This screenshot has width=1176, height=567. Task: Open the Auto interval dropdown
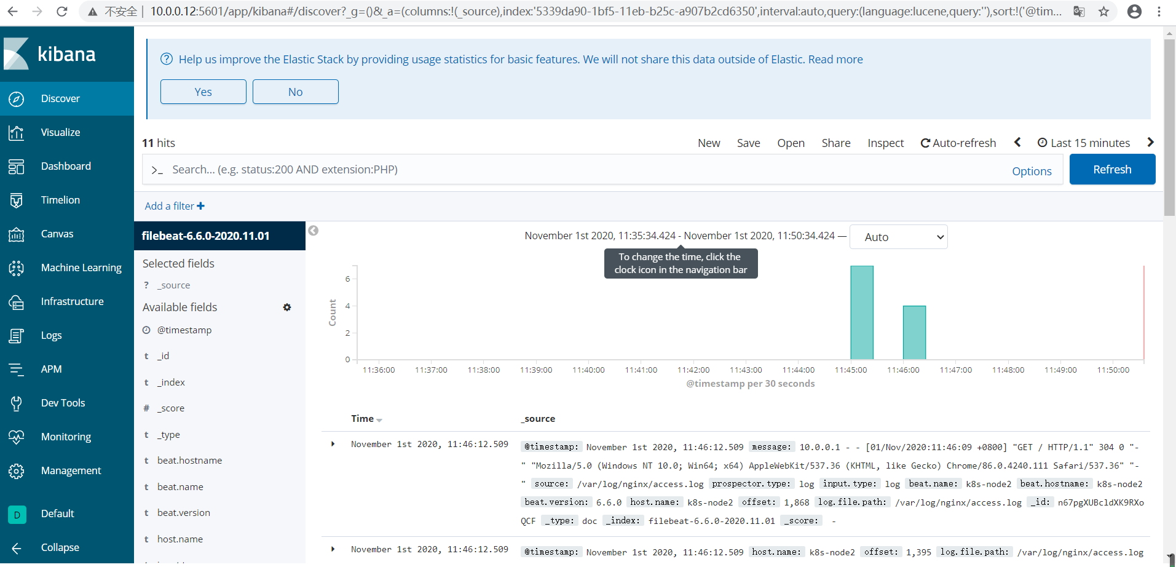(898, 237)
